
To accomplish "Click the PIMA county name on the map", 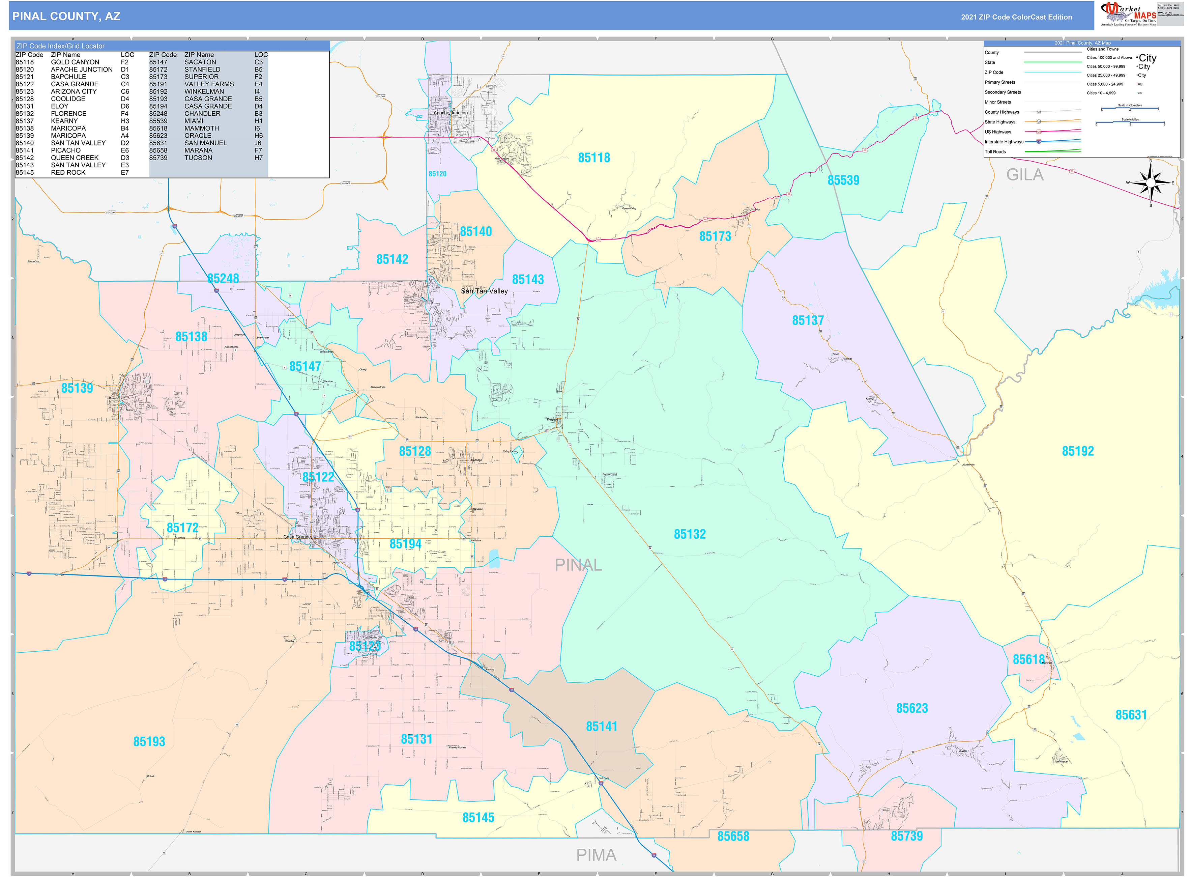I will (596, 855).
